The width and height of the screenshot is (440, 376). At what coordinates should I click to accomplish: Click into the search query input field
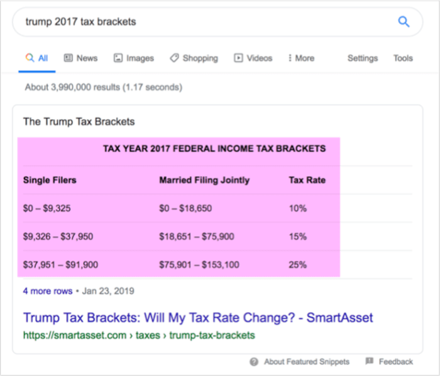click(x=201, y=22)
